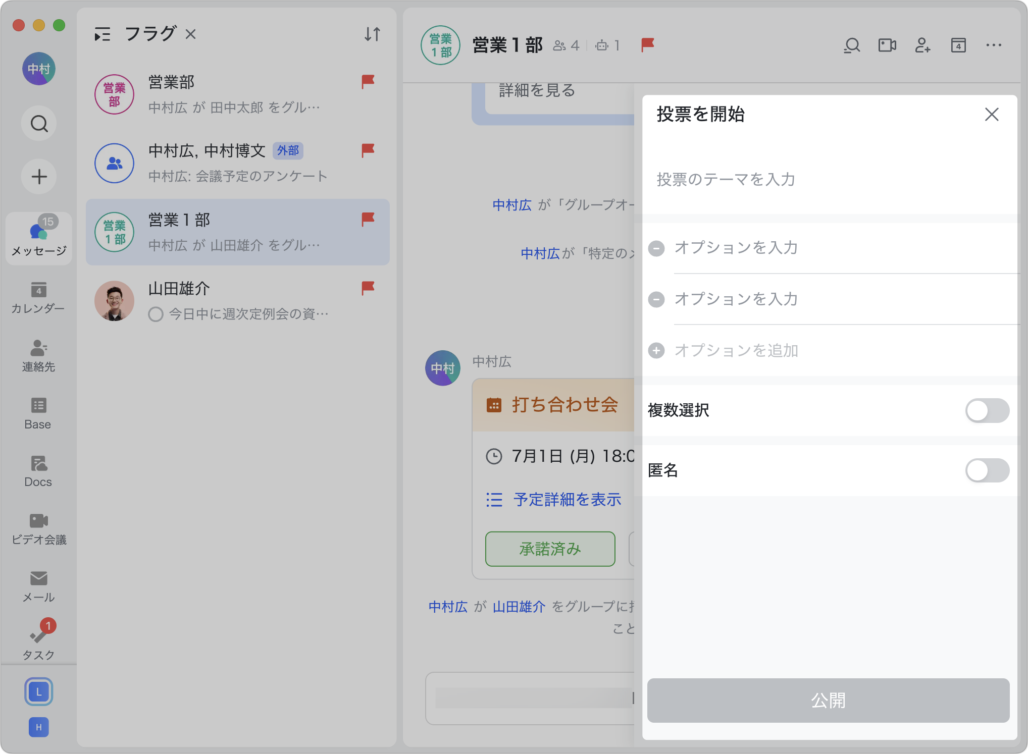Open the sort order arrows in flag list
The height and width of the screenshot is (754, 1028).
372,34
